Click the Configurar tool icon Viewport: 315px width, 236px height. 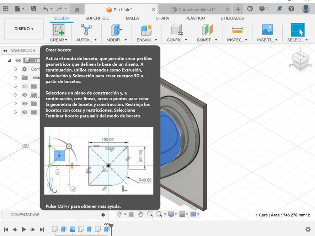click(x=177, y=30)
